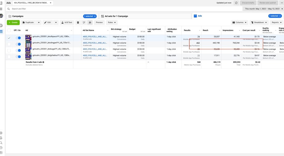This screenshot has height=156, width=284.
Task: Click the info icon by 'Results from 4 ads'
Action: point(43,62)
